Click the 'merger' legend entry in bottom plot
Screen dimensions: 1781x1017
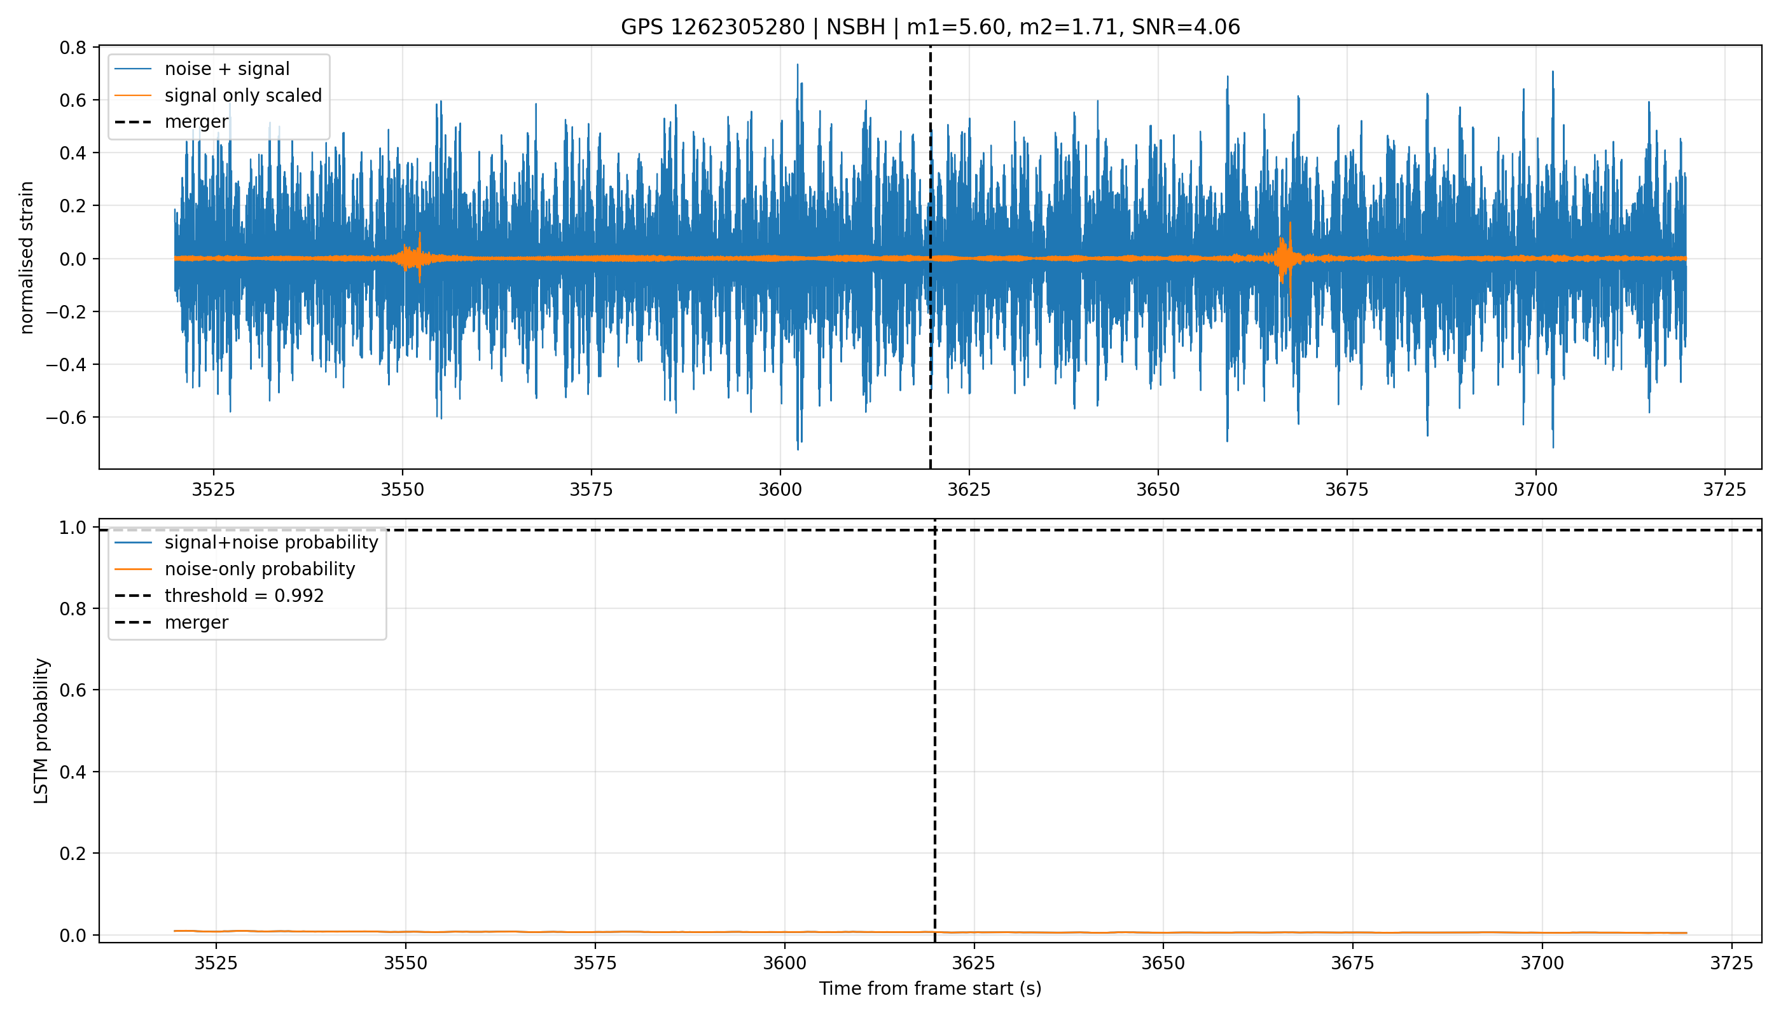[172, 622]
